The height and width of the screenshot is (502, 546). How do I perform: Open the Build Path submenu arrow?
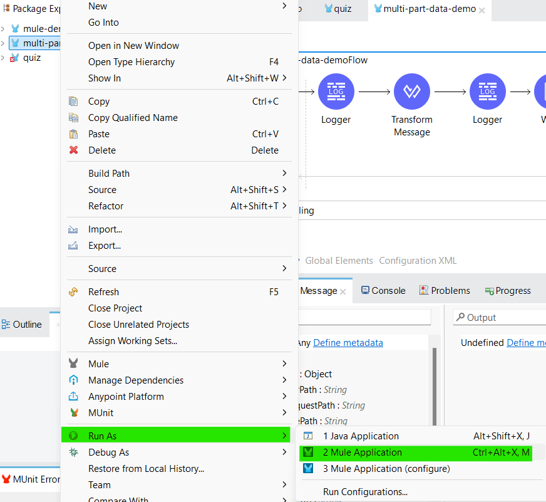(x=284, y=173)
